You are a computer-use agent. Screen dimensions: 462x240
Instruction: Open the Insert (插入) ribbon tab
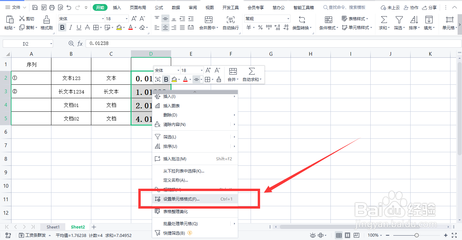tap(117, 7)
